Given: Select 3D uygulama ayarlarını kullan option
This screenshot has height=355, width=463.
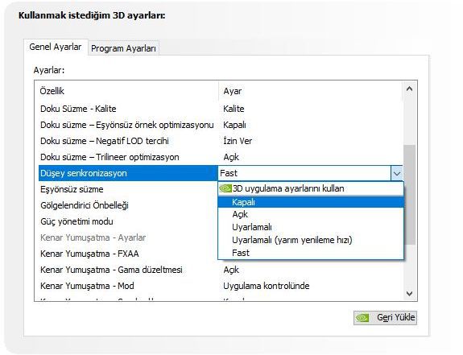Looking at the screenshot, I should (311, 188).
